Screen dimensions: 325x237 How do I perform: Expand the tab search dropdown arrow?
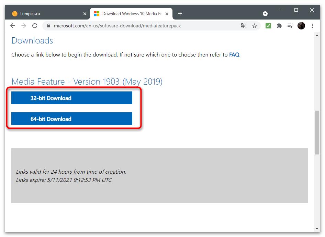tap(265, 14)
